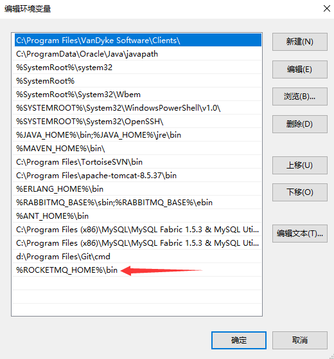Click the 新建(N) button
The height and width of the screenshot is (359, 334).
300,42
